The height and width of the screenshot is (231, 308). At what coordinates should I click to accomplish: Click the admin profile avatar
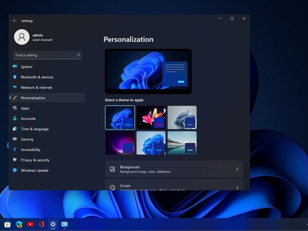[22, 37]
